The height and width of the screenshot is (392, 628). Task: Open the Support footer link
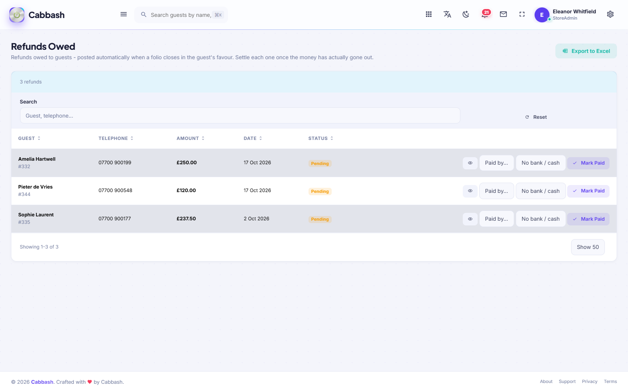coord(567,381)
